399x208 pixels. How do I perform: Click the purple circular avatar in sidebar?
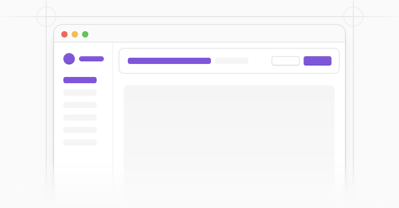[69, 59]
